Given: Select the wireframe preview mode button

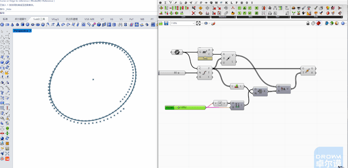Looking at the screenshot, I should coord(313,23).
